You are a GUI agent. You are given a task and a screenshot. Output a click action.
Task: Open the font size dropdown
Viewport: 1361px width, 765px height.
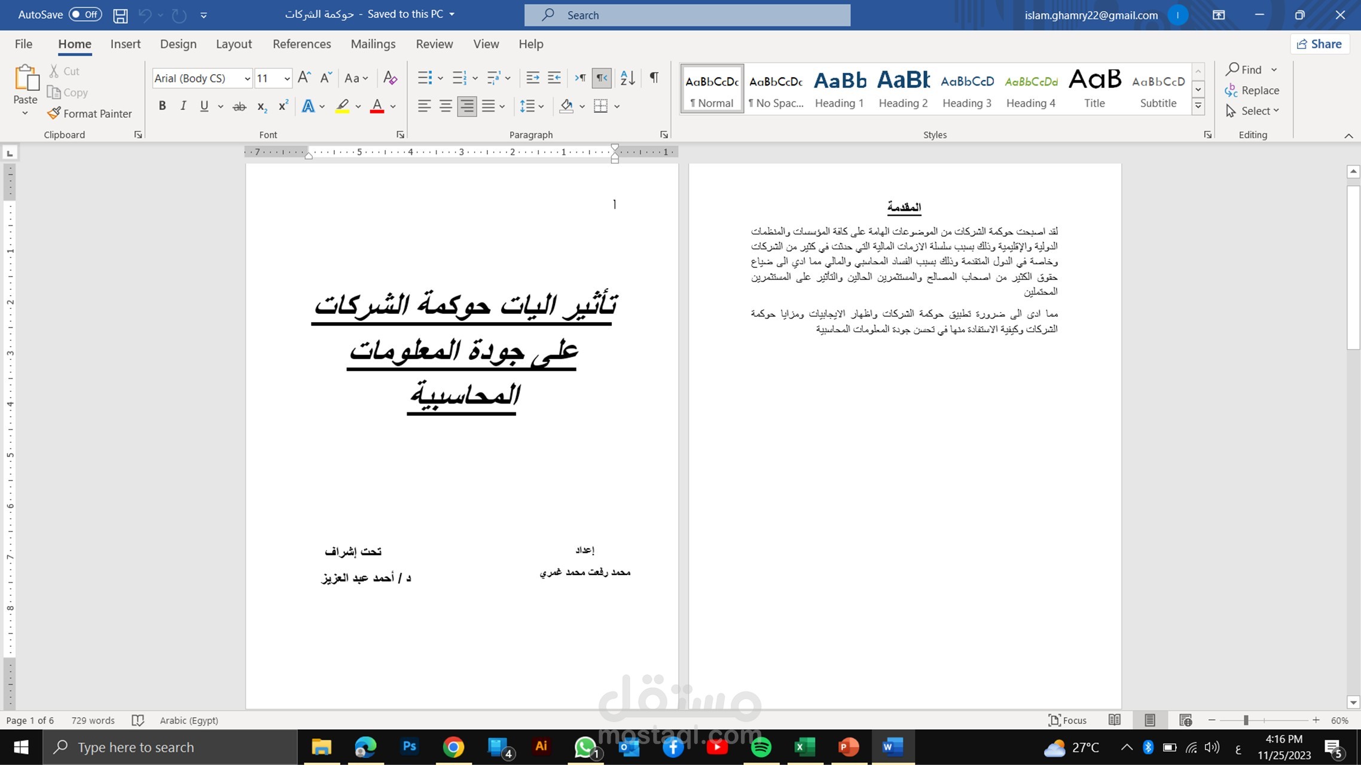click(x=287, y=78)
